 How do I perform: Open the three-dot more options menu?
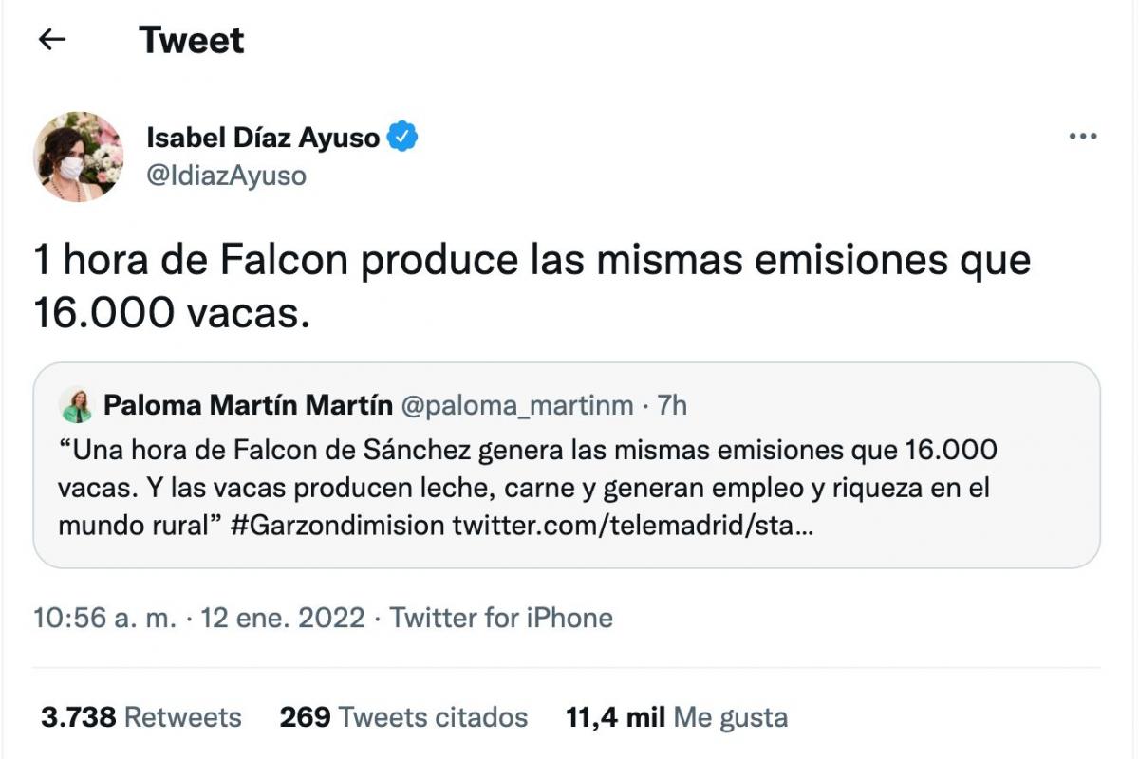point(1082,137)
